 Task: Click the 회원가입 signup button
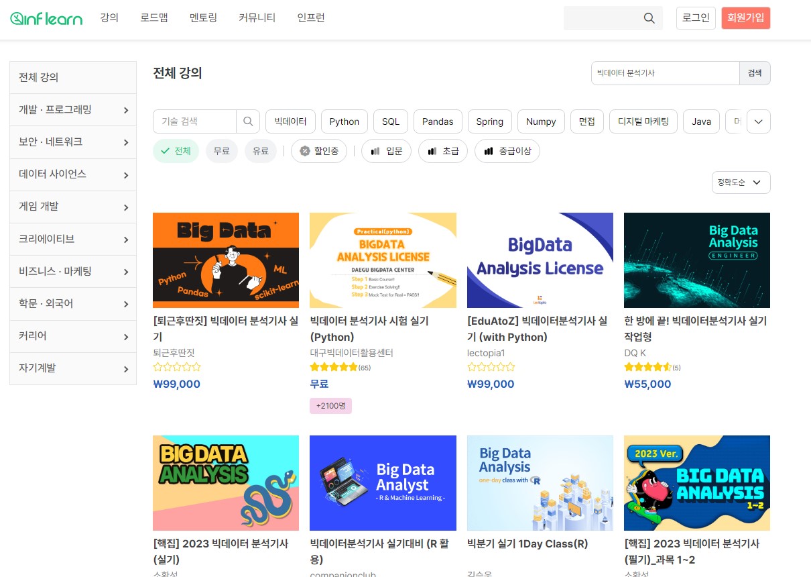point(745,18)
